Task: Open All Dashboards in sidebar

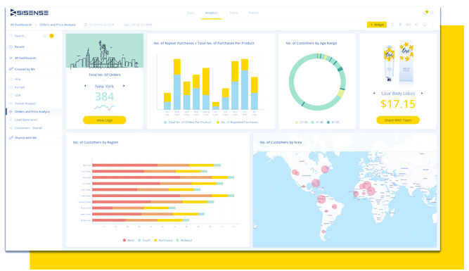Action: pyautogui.click(x=25, y=58)
